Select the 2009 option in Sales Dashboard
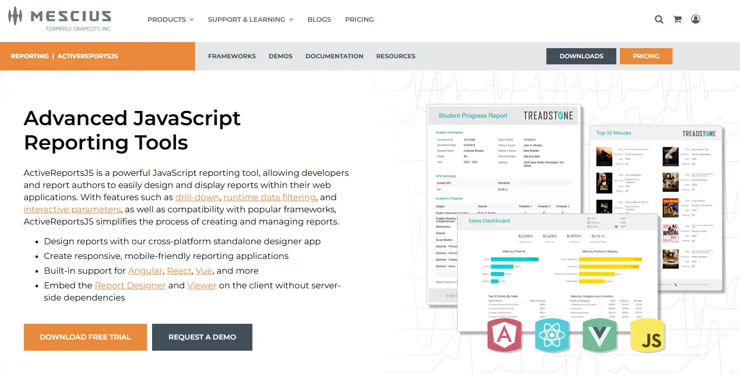The width and height of the screenshot is (740, 375). pyautogui.click(x=616, y=227)
